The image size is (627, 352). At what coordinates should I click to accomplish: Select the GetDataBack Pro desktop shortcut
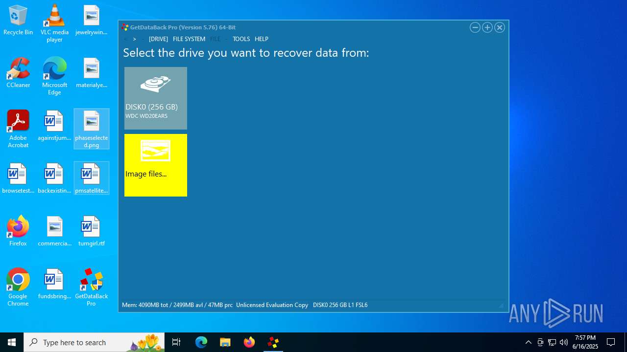tap(92, 287)
